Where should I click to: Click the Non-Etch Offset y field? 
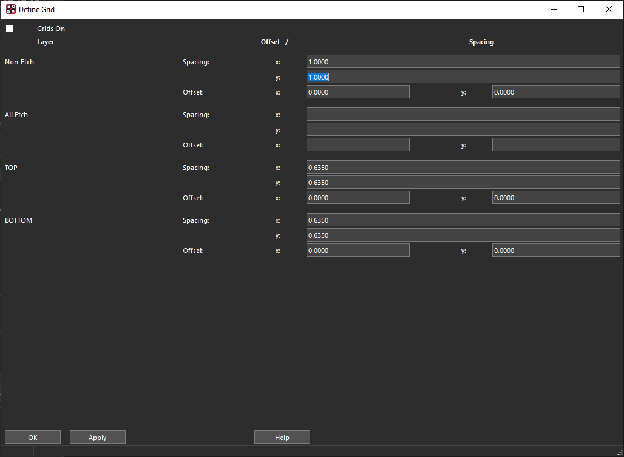pos(555,92)
